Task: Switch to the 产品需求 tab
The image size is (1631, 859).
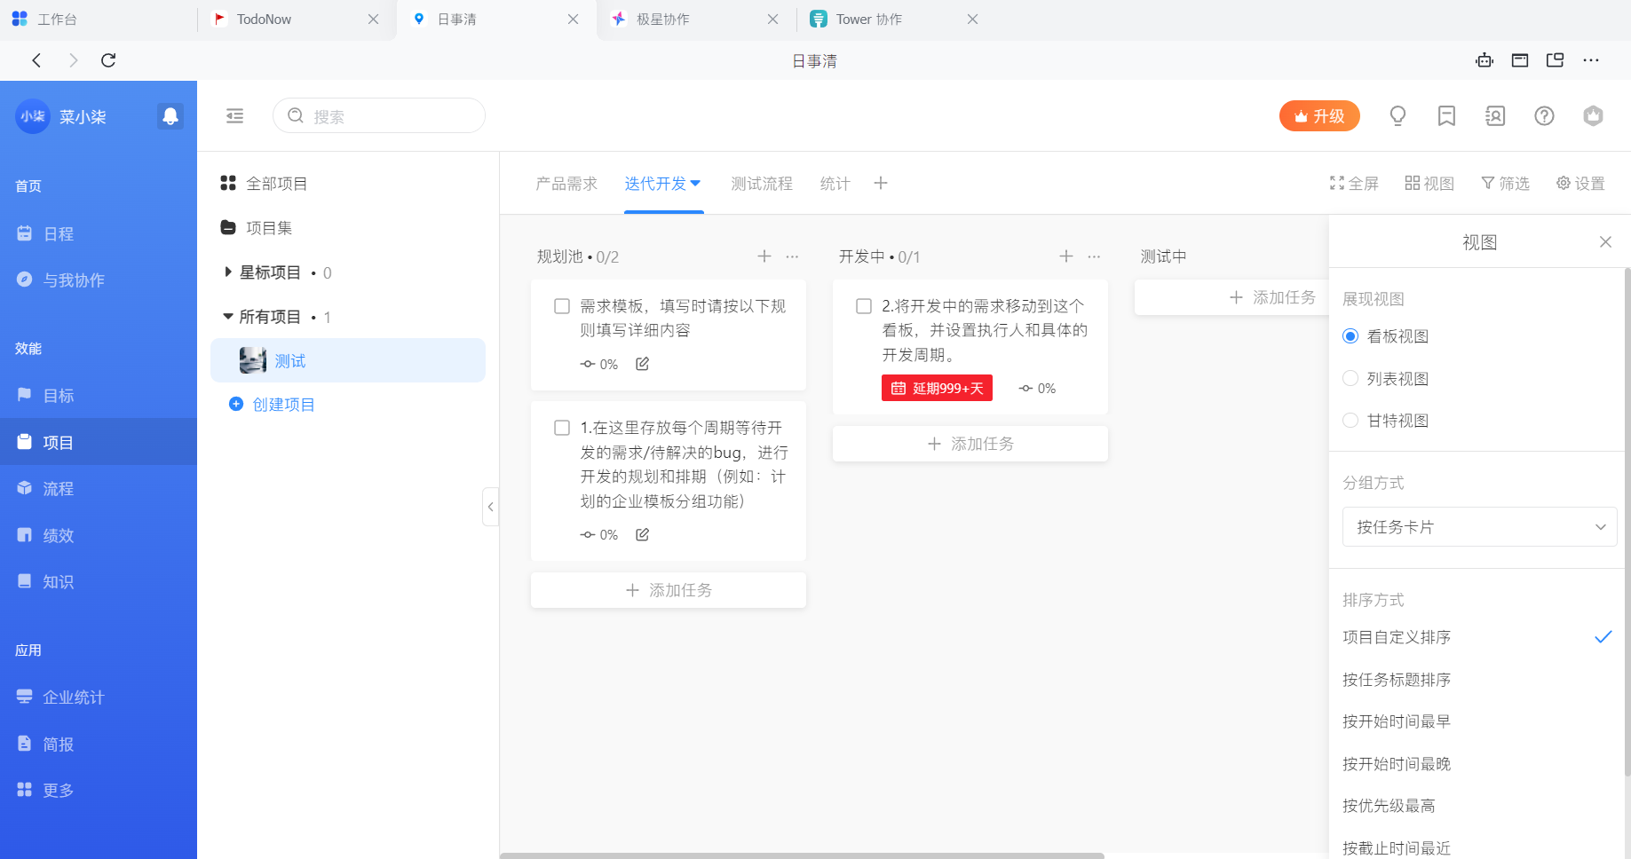Action: [x=566, y=184]
